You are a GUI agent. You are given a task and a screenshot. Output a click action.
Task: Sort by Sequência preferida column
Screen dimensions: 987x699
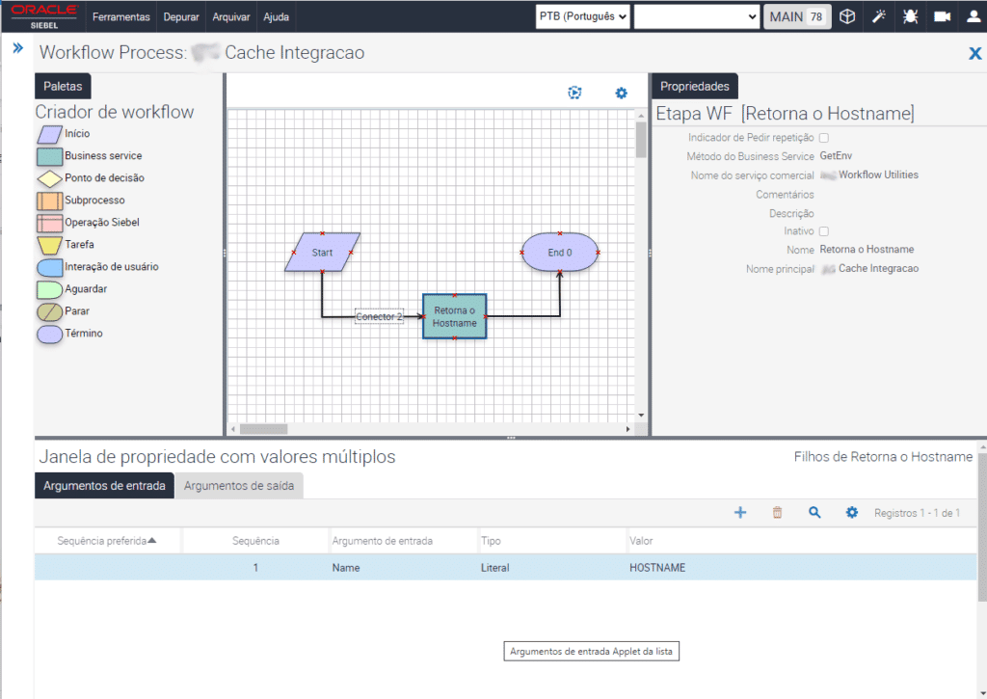[x=107, y=541]
